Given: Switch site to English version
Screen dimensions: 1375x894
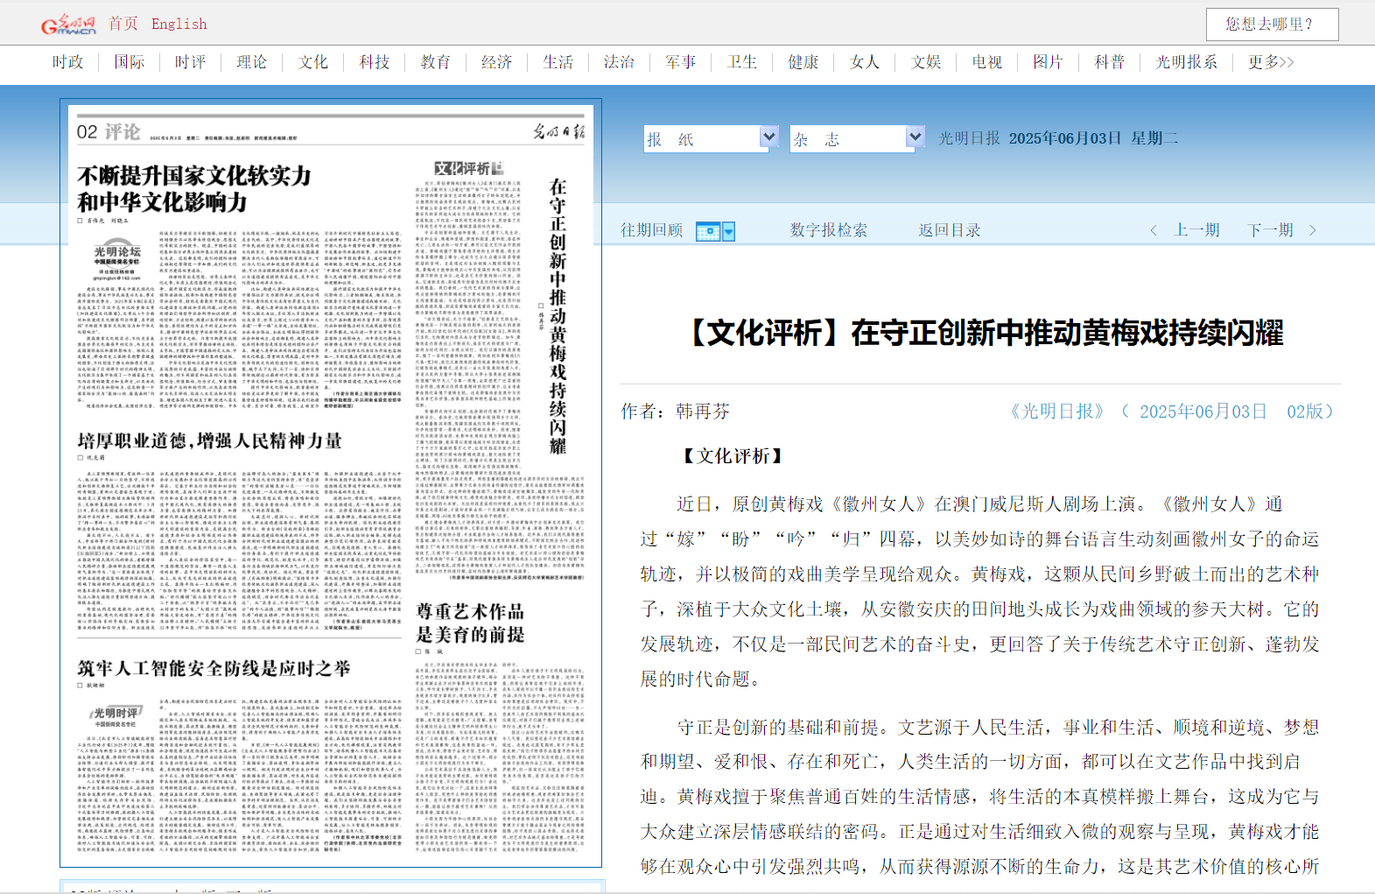Looking at the screenshot, I should click(x=179, y=25).
